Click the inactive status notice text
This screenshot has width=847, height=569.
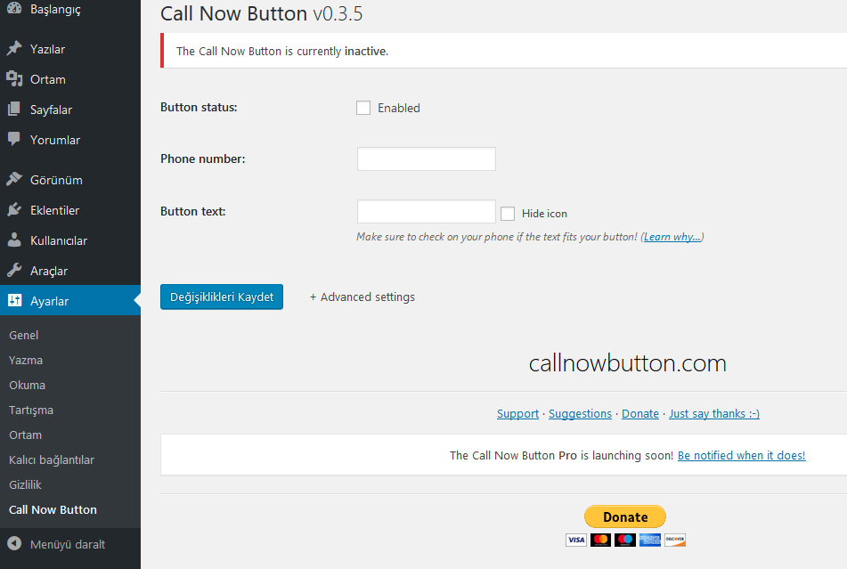tap(282, 52)
